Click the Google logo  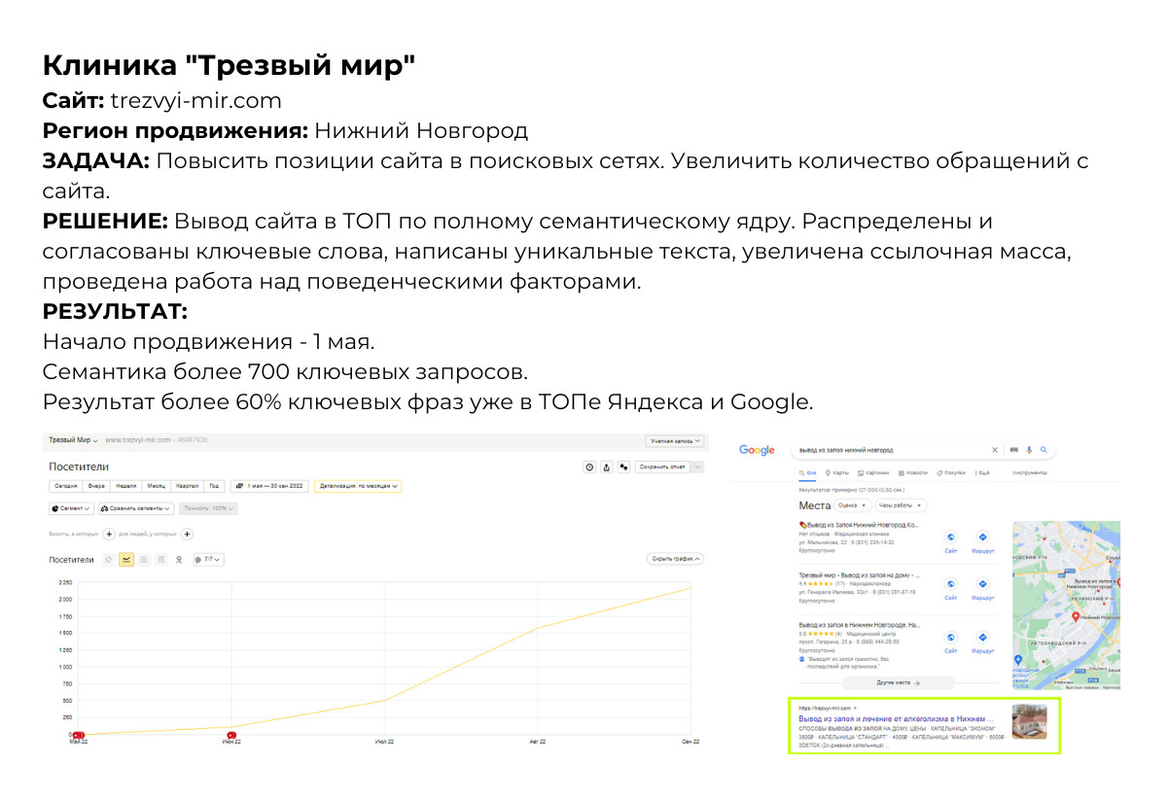coord(757,450)
